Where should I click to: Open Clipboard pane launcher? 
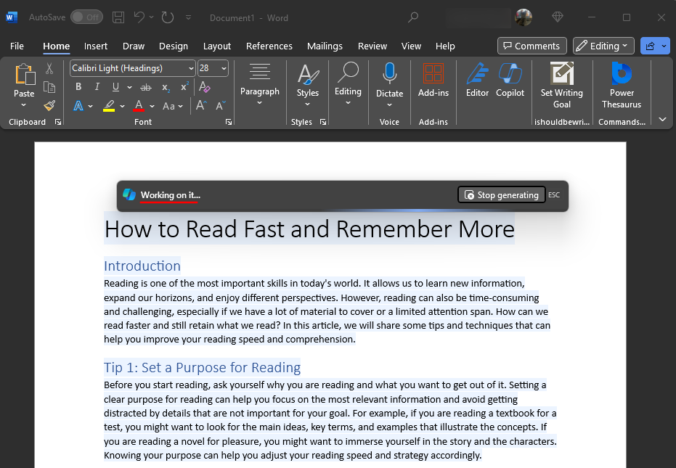tap(58, 122)
